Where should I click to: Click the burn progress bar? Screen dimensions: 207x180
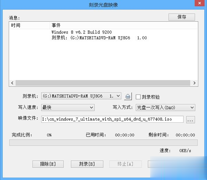click(x=103, y=143)
